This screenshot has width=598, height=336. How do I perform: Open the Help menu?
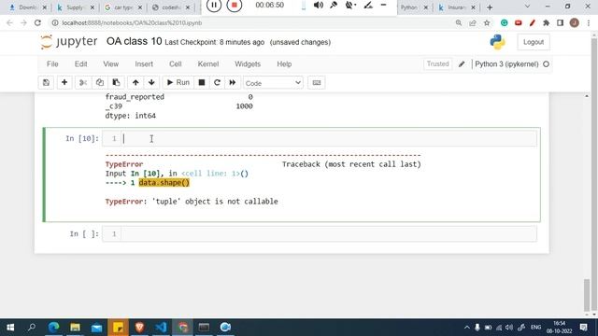[x=284, y=64]
